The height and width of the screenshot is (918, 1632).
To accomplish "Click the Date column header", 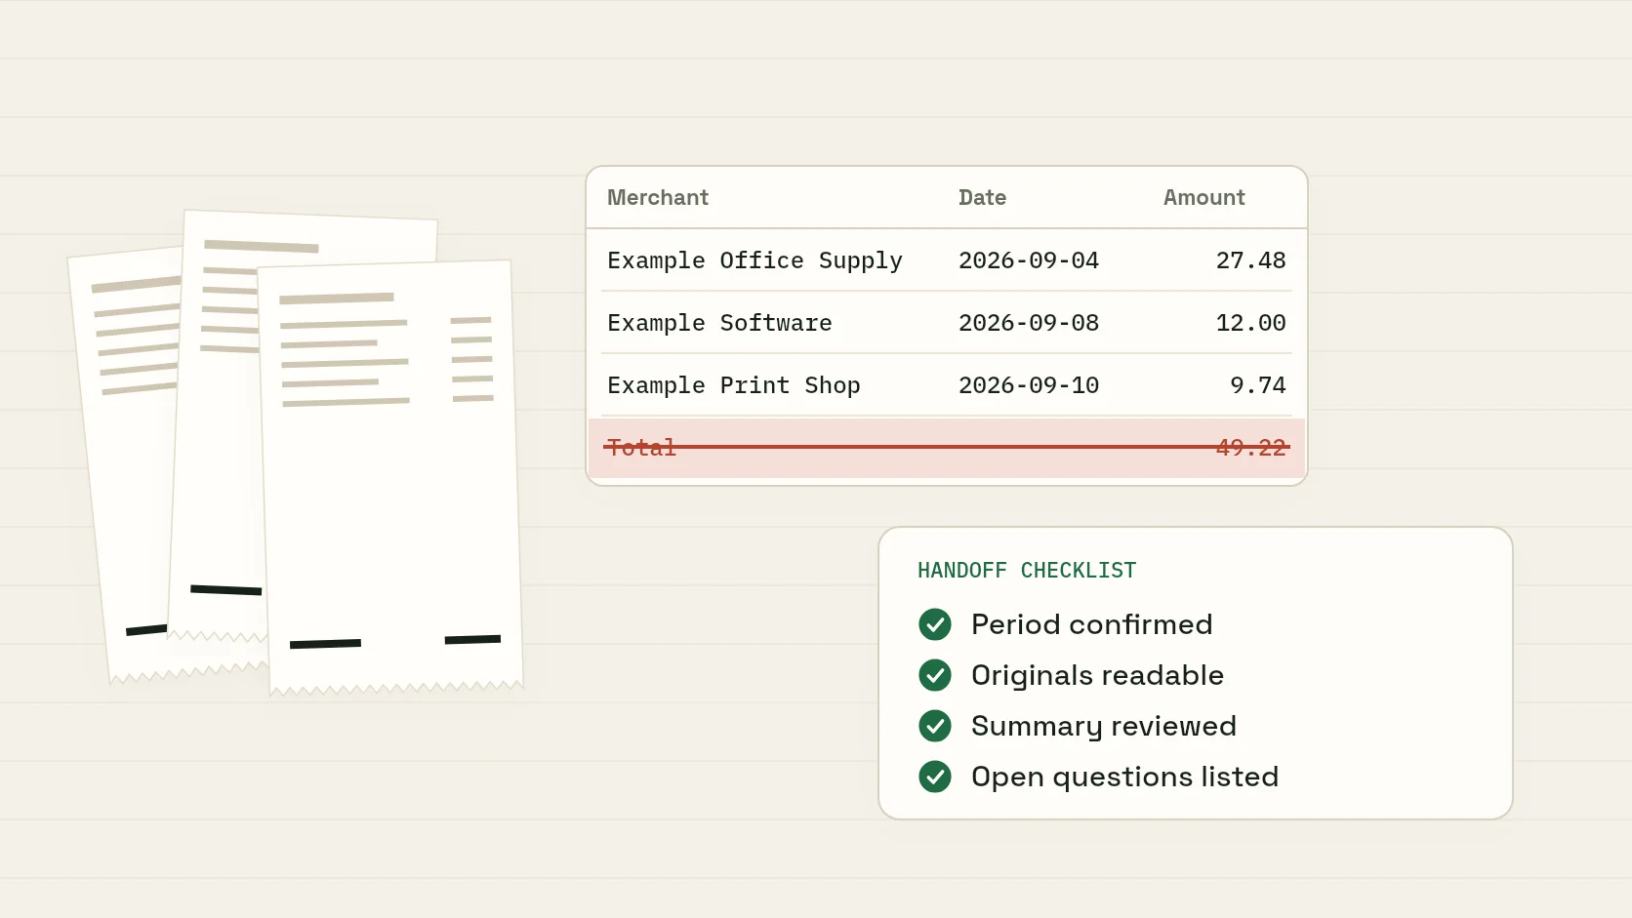I will [982, 197].
